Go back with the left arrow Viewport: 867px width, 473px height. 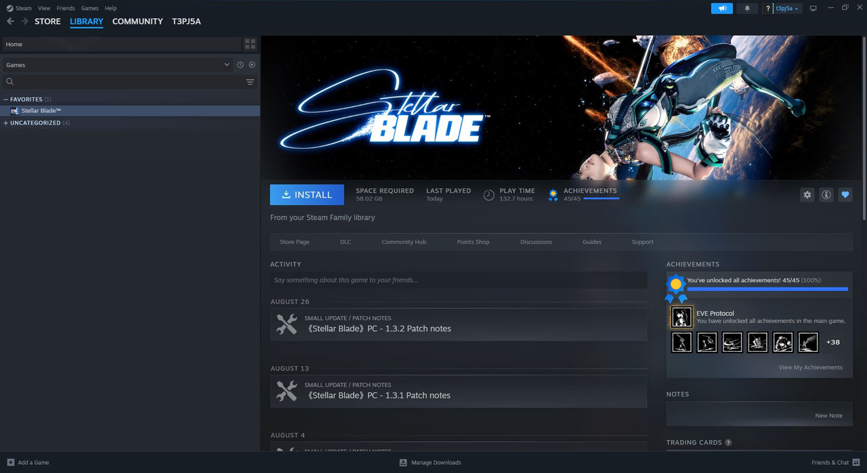pyautogui.click(x=10, y=22)
